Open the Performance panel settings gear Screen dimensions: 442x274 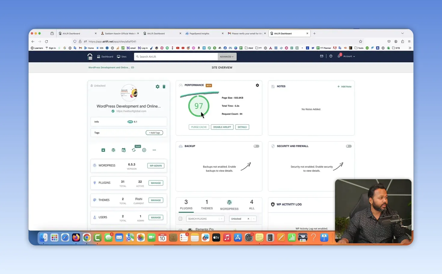click(257, 85)
